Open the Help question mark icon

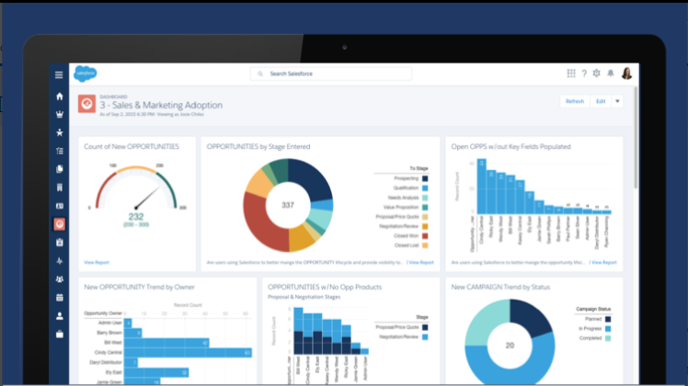(584, 74)
